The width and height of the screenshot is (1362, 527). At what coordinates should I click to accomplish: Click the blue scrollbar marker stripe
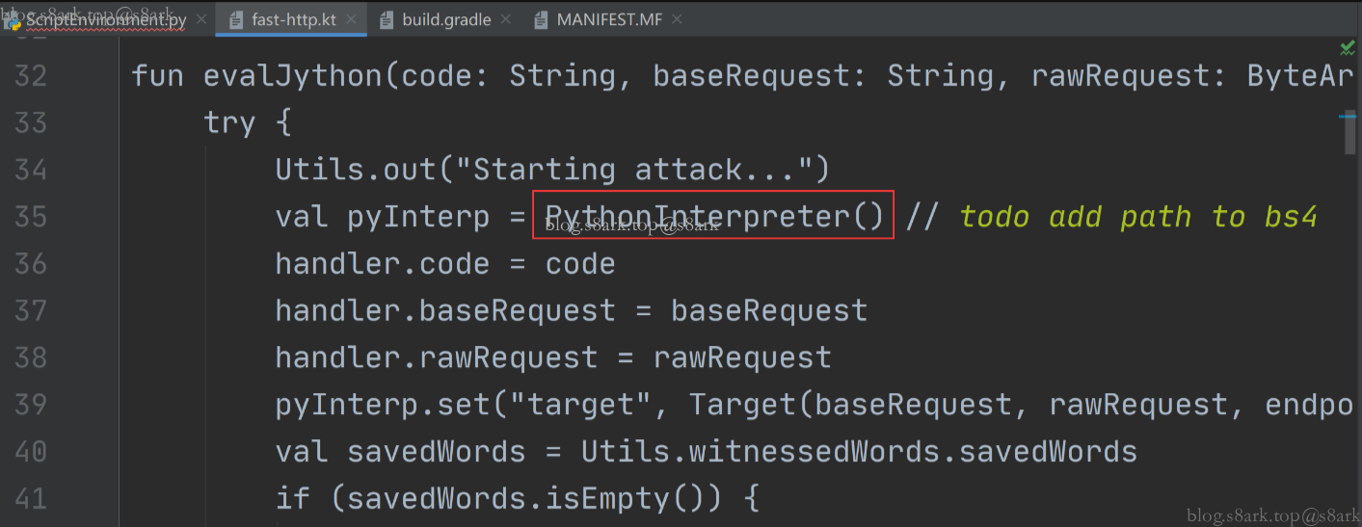[1348, 116]
